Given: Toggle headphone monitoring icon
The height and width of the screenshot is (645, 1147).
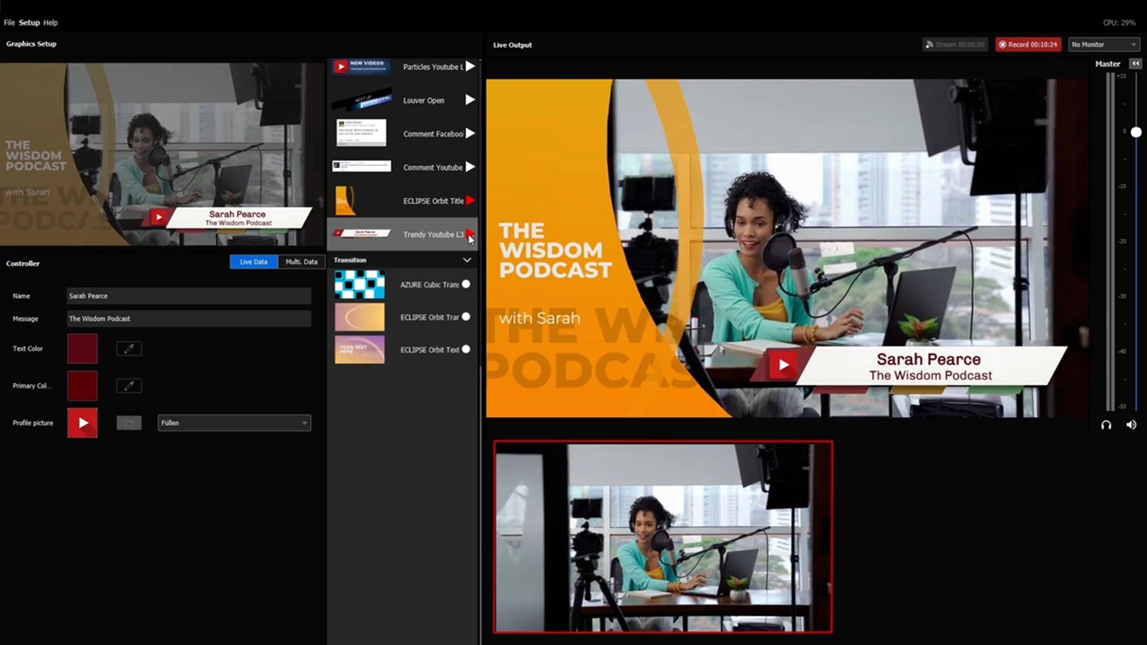Looking at the screenshot, I should tap(1106, 425).
